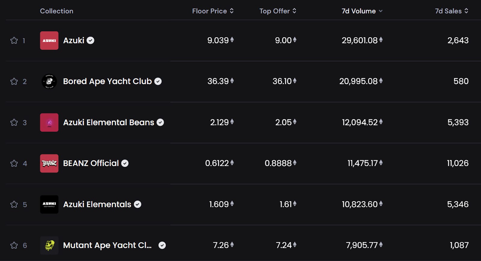Click verified badge beside Mutant Ape Yacht Club
Viewport: 481px width, 261px height.
point(162,245)
